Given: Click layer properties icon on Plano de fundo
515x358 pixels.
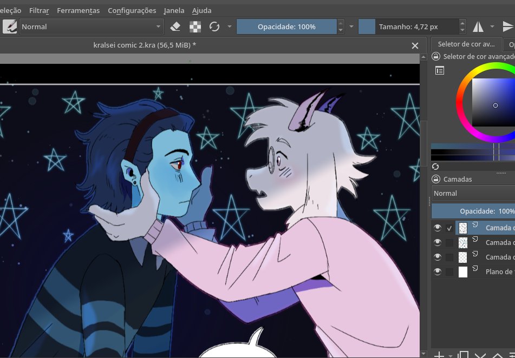Looking at the screenshot, I should 475,269.
